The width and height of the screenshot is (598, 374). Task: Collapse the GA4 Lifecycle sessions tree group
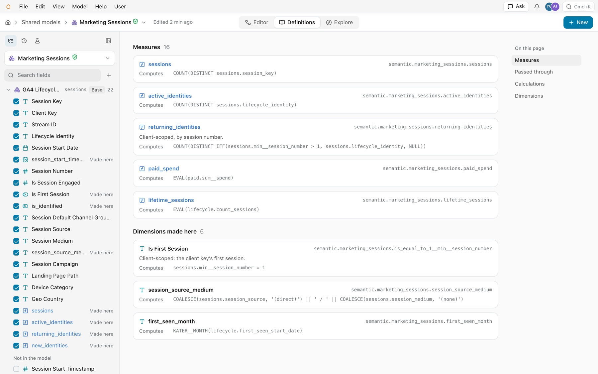click(9, 90)
